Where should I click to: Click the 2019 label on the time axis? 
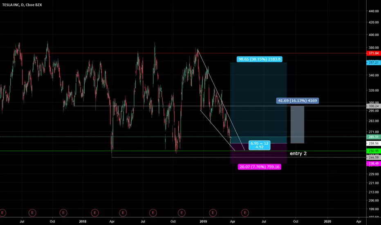(x=203, y=222)
